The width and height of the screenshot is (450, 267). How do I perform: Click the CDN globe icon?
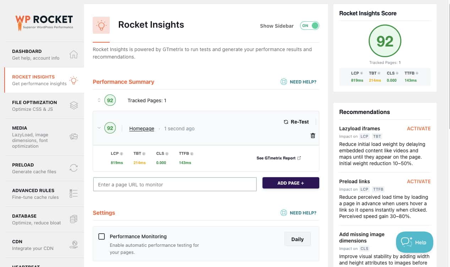[74, 245]
